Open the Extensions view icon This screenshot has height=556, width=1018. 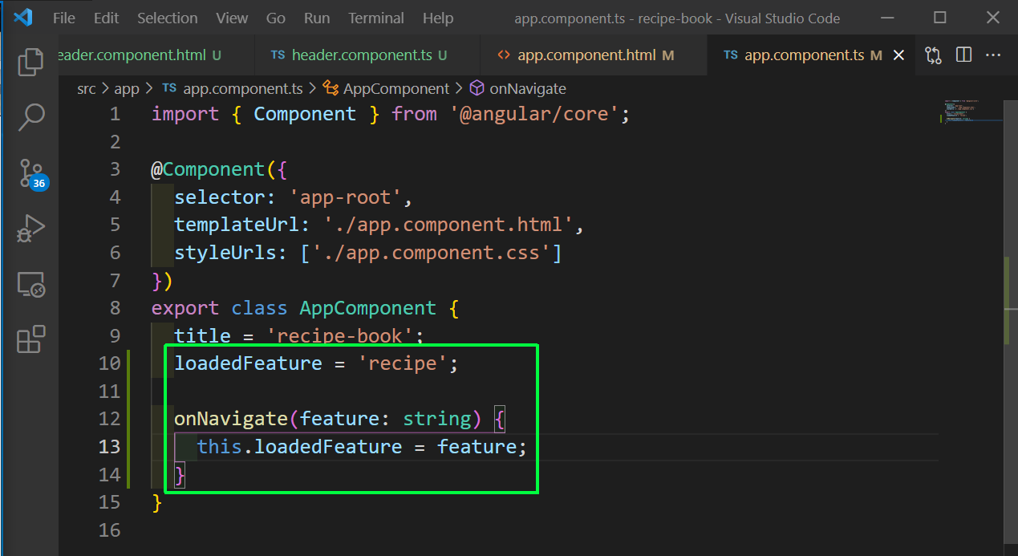point(30,340)
